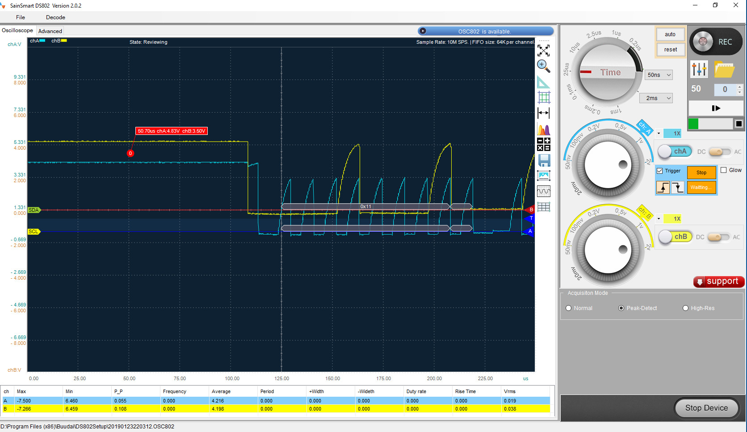Toggle the chA channel switch

coord(675,151)
